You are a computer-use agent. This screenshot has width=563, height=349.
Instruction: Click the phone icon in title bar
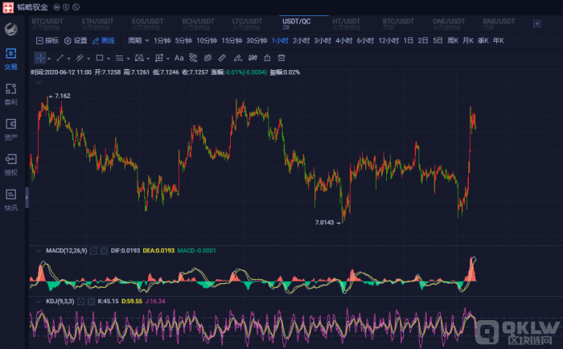coord(76,7)
